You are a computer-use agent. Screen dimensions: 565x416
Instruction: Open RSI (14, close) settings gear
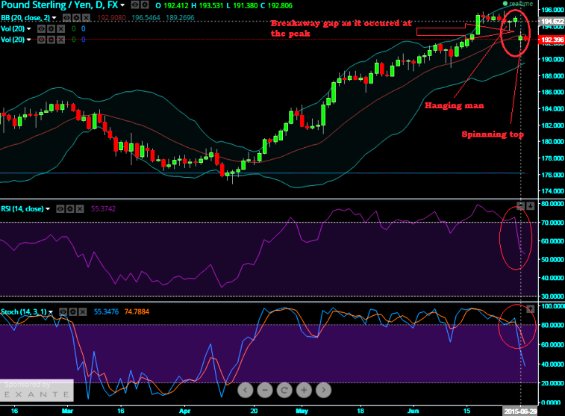(x=70, y=208)
